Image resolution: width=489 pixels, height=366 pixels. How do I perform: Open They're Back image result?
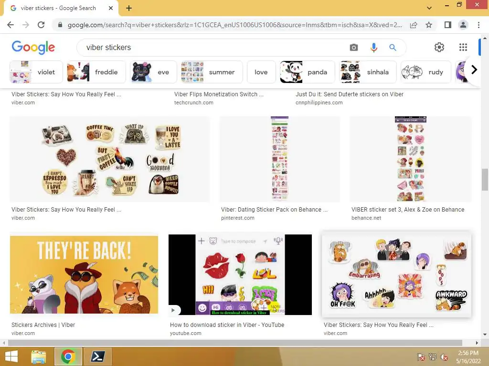click(x=84, y=274)
